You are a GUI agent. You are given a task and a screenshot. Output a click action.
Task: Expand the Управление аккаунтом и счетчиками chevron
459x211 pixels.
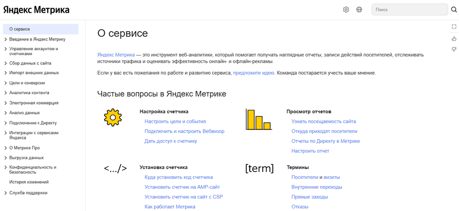coord(6,49)
